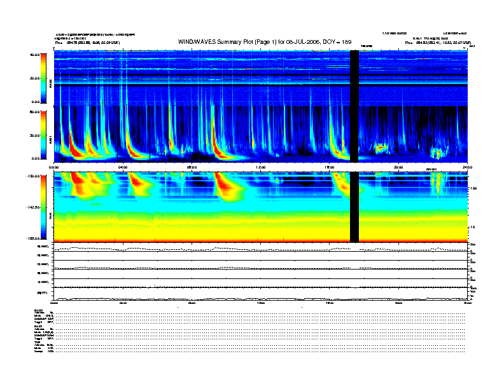Click the WIND/WAVES Summary Plot title
Viewport: 504px width, 389px height.
[265, 42]
